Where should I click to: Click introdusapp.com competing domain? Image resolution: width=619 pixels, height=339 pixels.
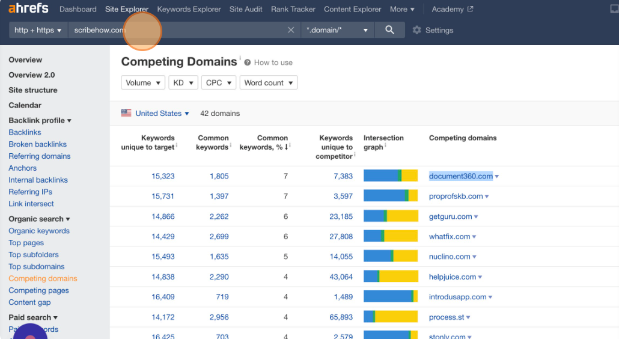tap(457, 297)
